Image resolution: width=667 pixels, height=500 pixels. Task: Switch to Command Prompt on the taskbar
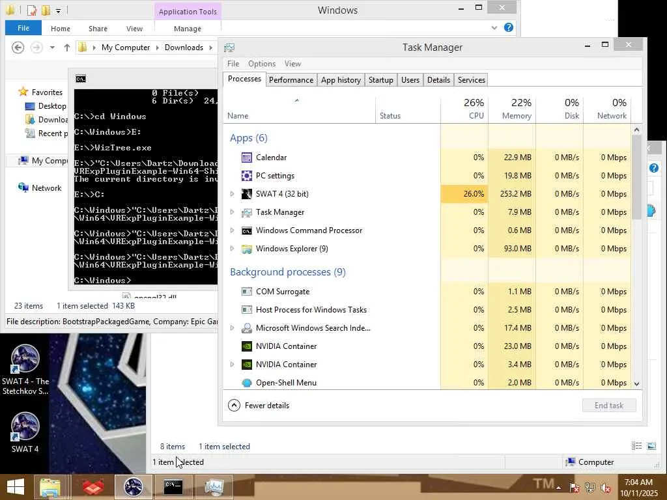173,487
